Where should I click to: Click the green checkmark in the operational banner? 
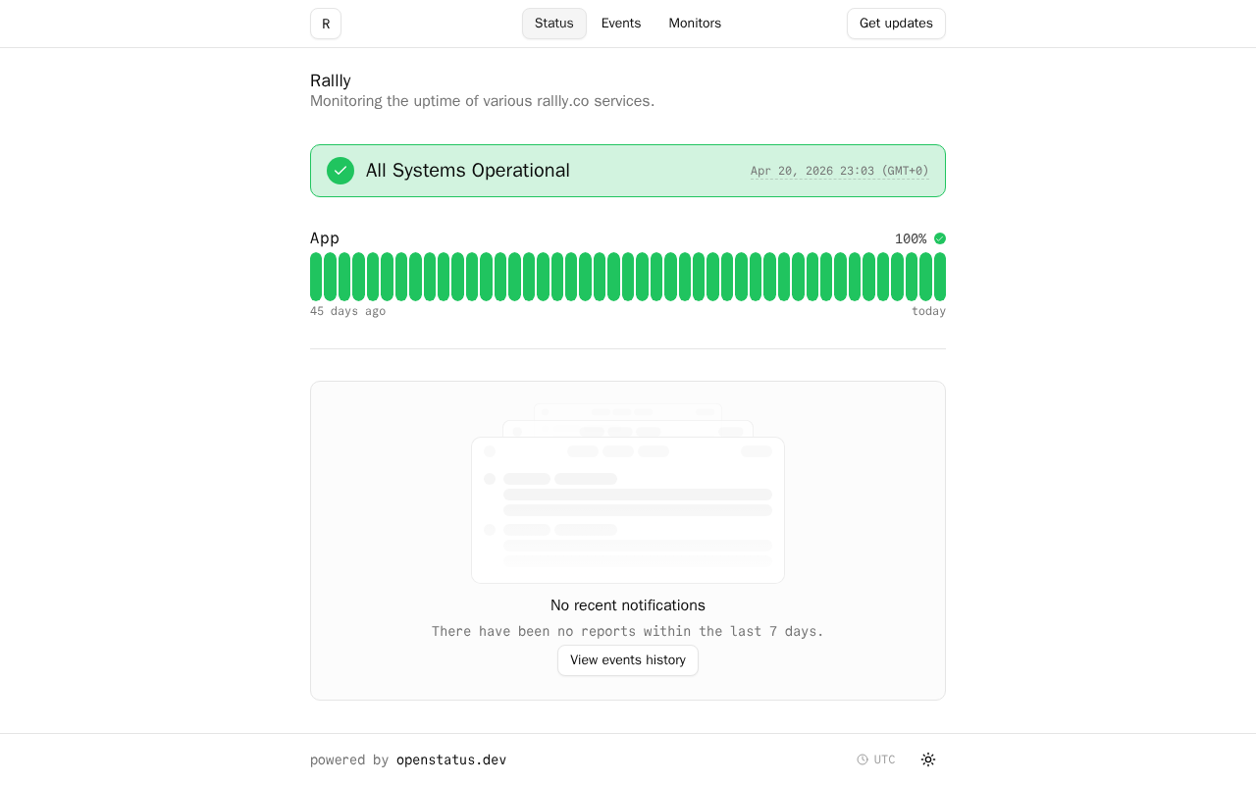340,171
